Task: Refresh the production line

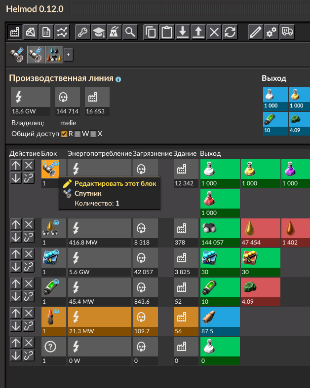Action: pyautogui.click(x=230, y=32)
